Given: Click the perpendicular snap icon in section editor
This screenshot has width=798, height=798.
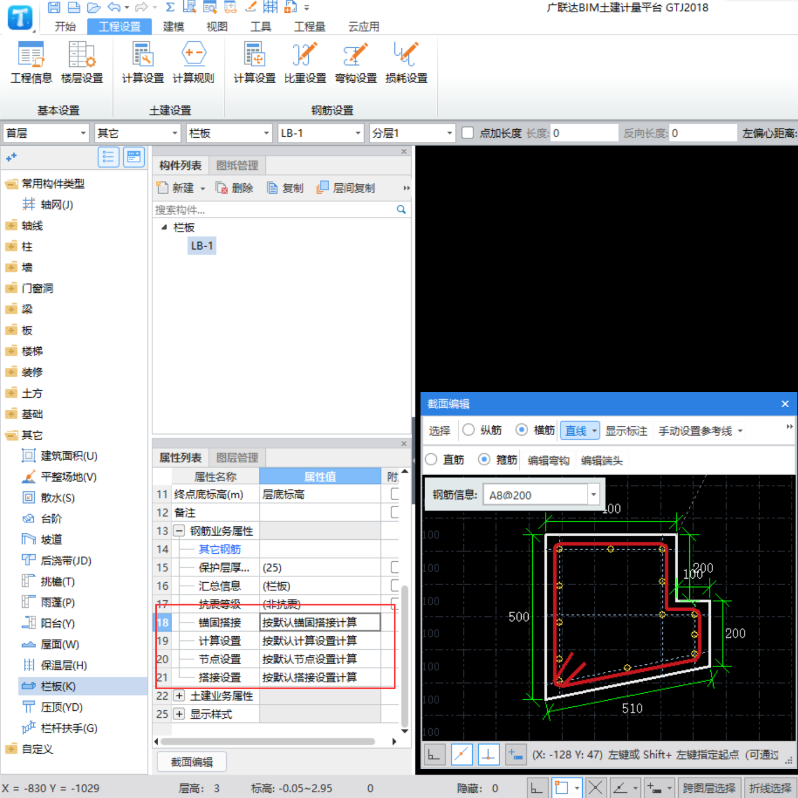Looking at the screenshot, I should point(489,755).
